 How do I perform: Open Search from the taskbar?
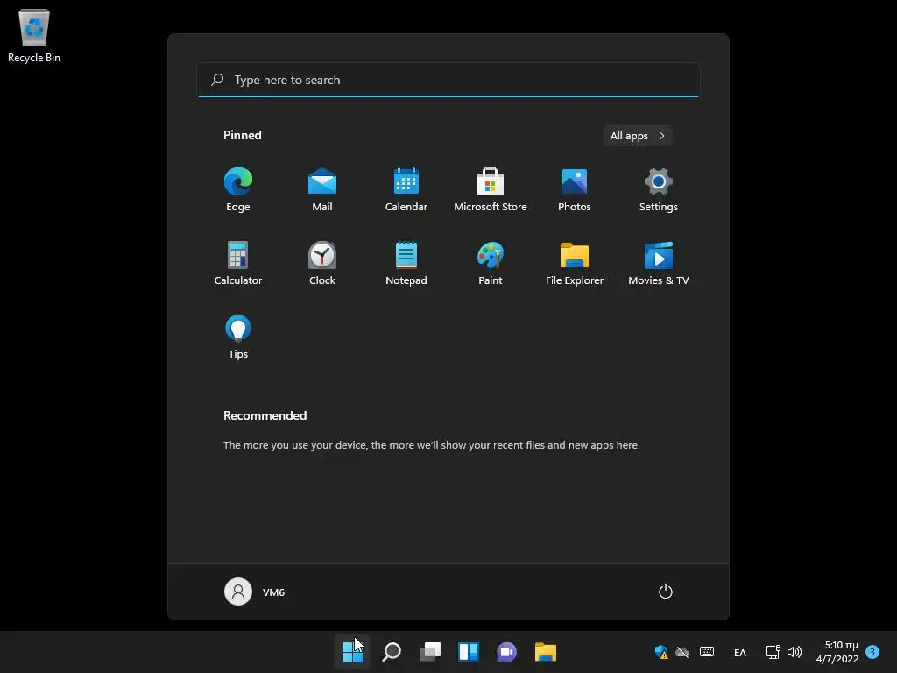392,652
